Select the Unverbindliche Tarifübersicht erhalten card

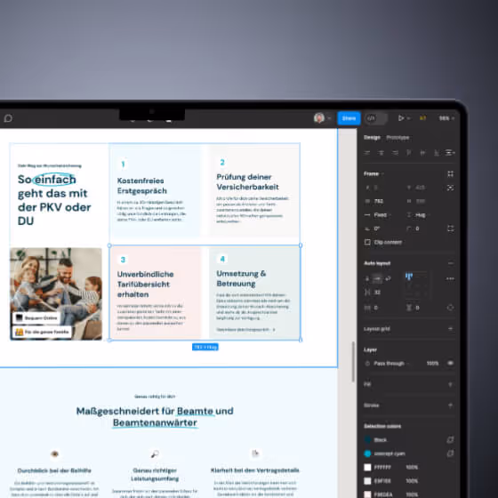[156, 293]
